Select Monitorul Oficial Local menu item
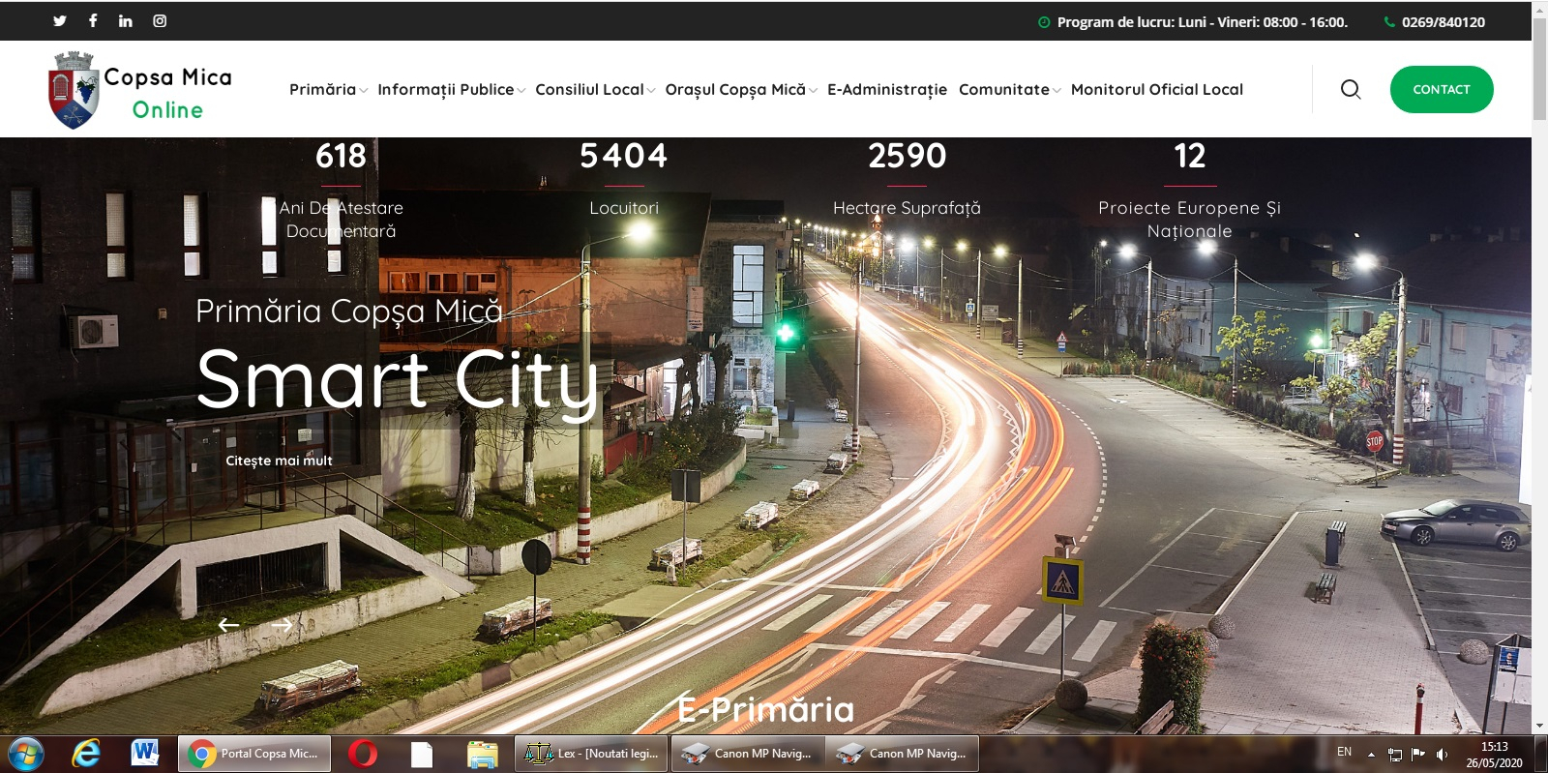This screenshot has width=1548, height=773. point(1156,90)
